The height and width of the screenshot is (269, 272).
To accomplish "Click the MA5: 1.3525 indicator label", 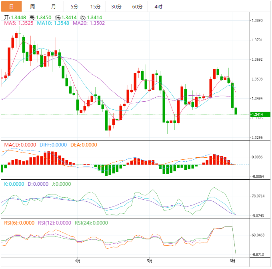I will coord(19,23).
